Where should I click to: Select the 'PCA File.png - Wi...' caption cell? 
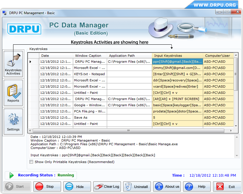[x=90, y=111]
